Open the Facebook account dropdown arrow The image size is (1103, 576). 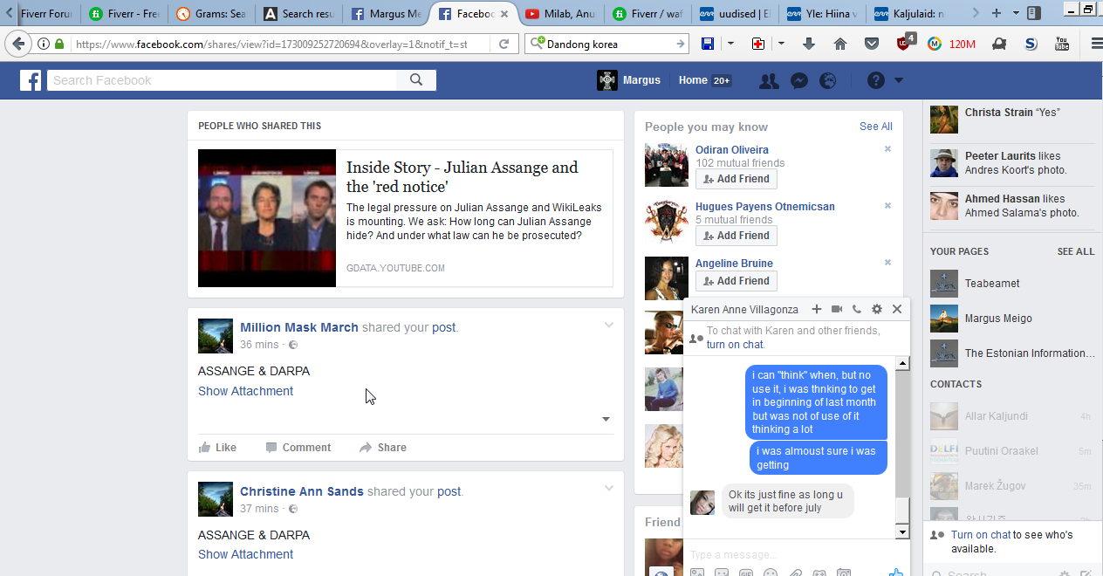point(899,80)
